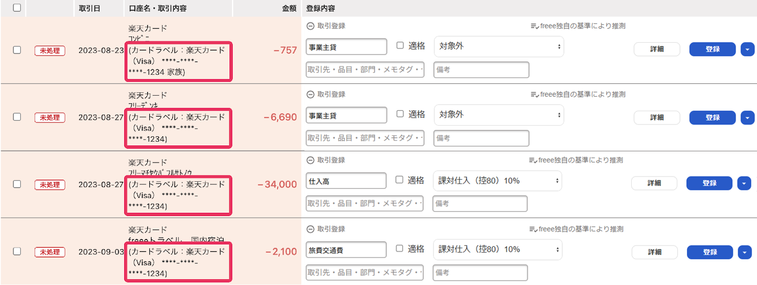The image size is (757, 285).
Task: Open arrow menu beside 登録 in -2,100 row
Action: [x=744, y=252]
